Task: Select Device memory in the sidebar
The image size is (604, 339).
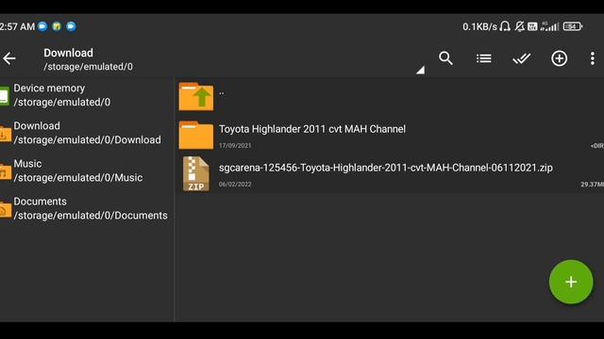Action: (87, 95)
